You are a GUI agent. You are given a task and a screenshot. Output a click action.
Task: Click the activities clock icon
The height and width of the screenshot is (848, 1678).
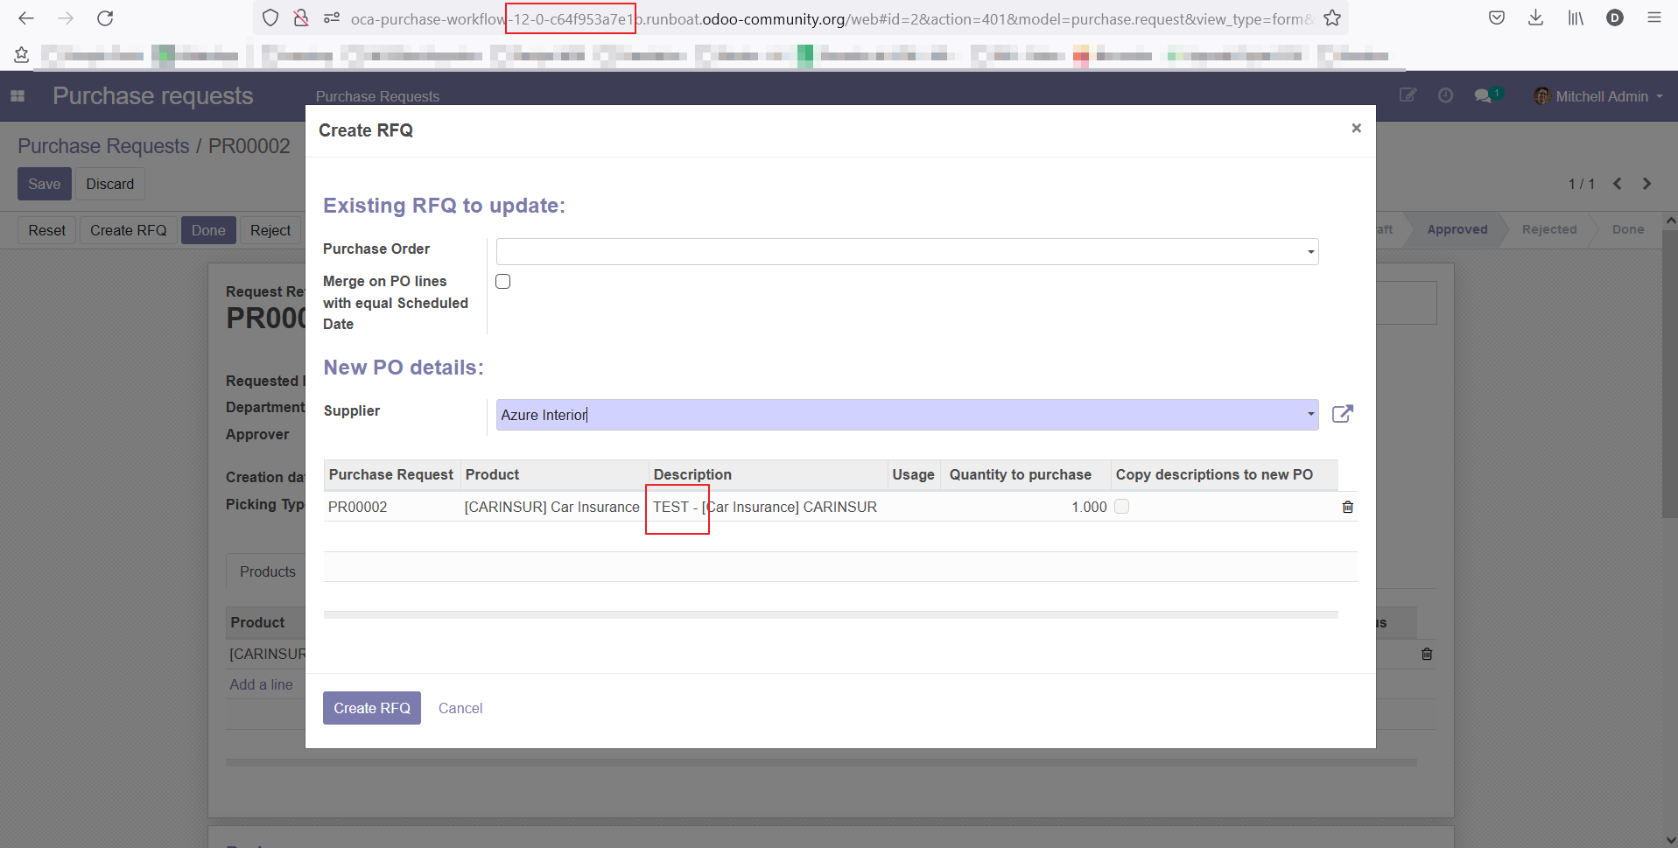coord(1445,95)
